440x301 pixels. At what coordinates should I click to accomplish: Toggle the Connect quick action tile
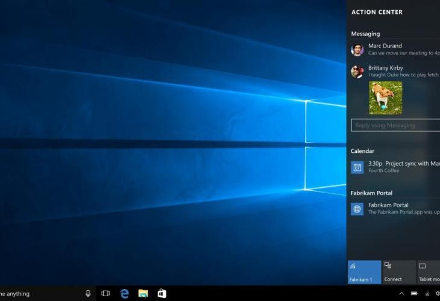click(398, 272)
